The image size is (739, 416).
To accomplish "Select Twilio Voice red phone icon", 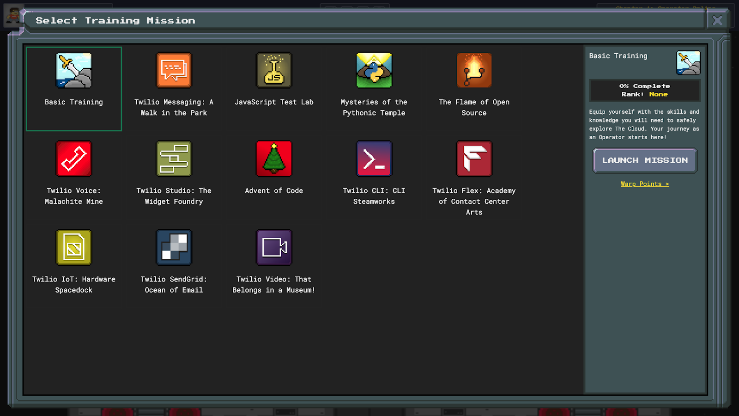I will [74, 159].
